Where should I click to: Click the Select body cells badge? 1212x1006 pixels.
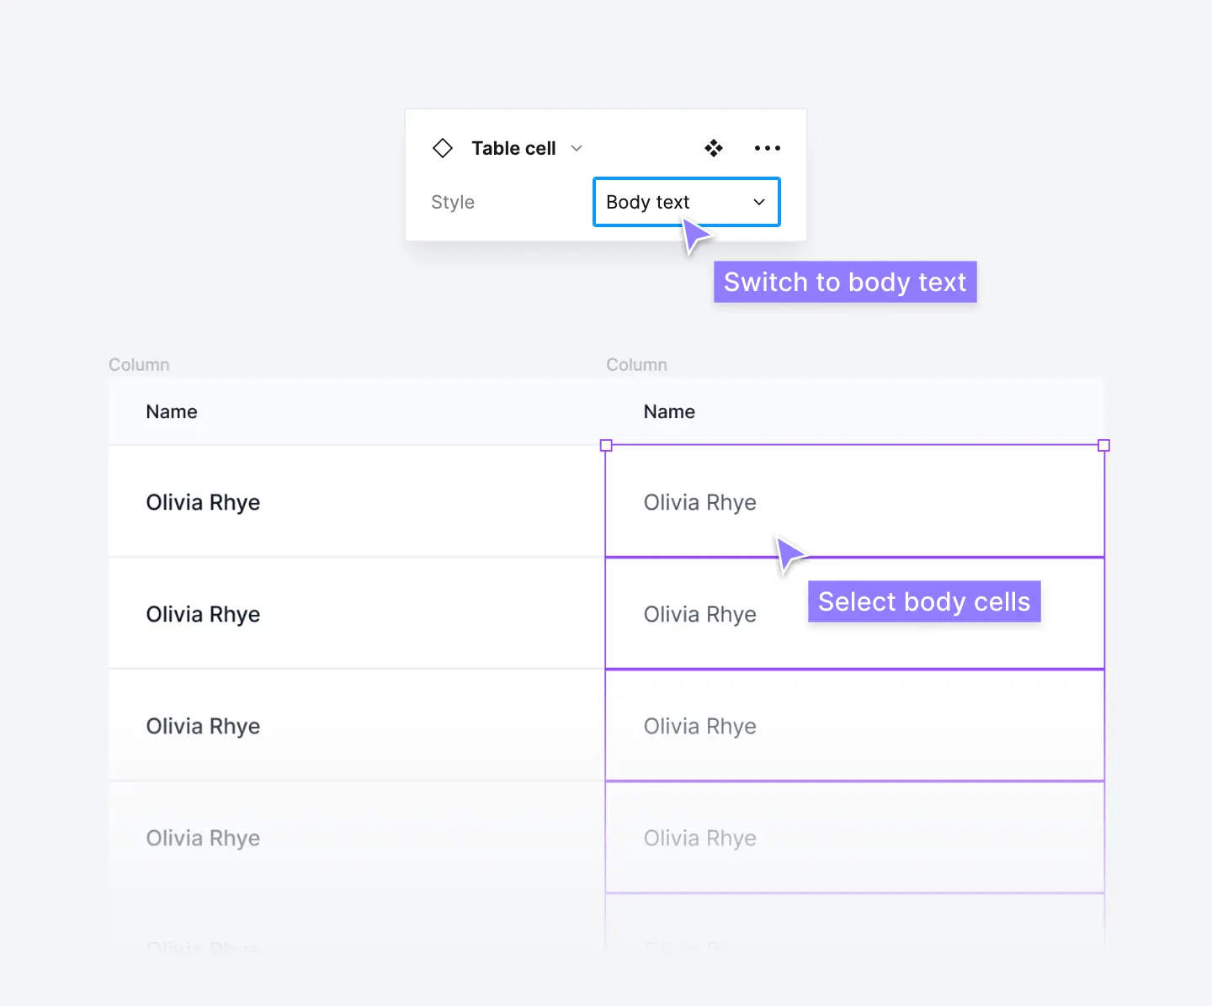point(923,601)
